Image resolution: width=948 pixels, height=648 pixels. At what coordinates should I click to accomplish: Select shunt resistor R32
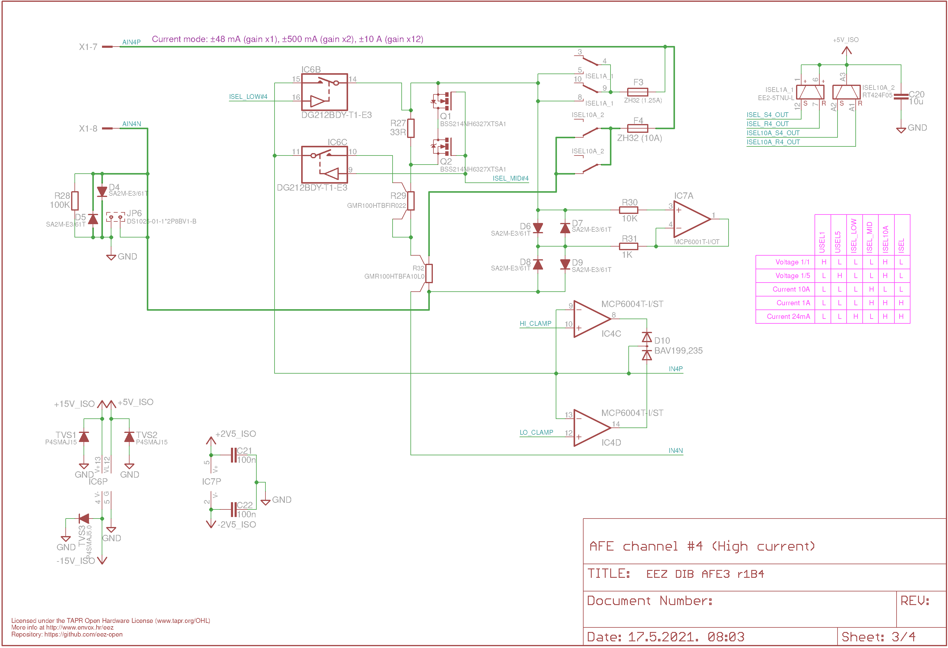point(429,273)
